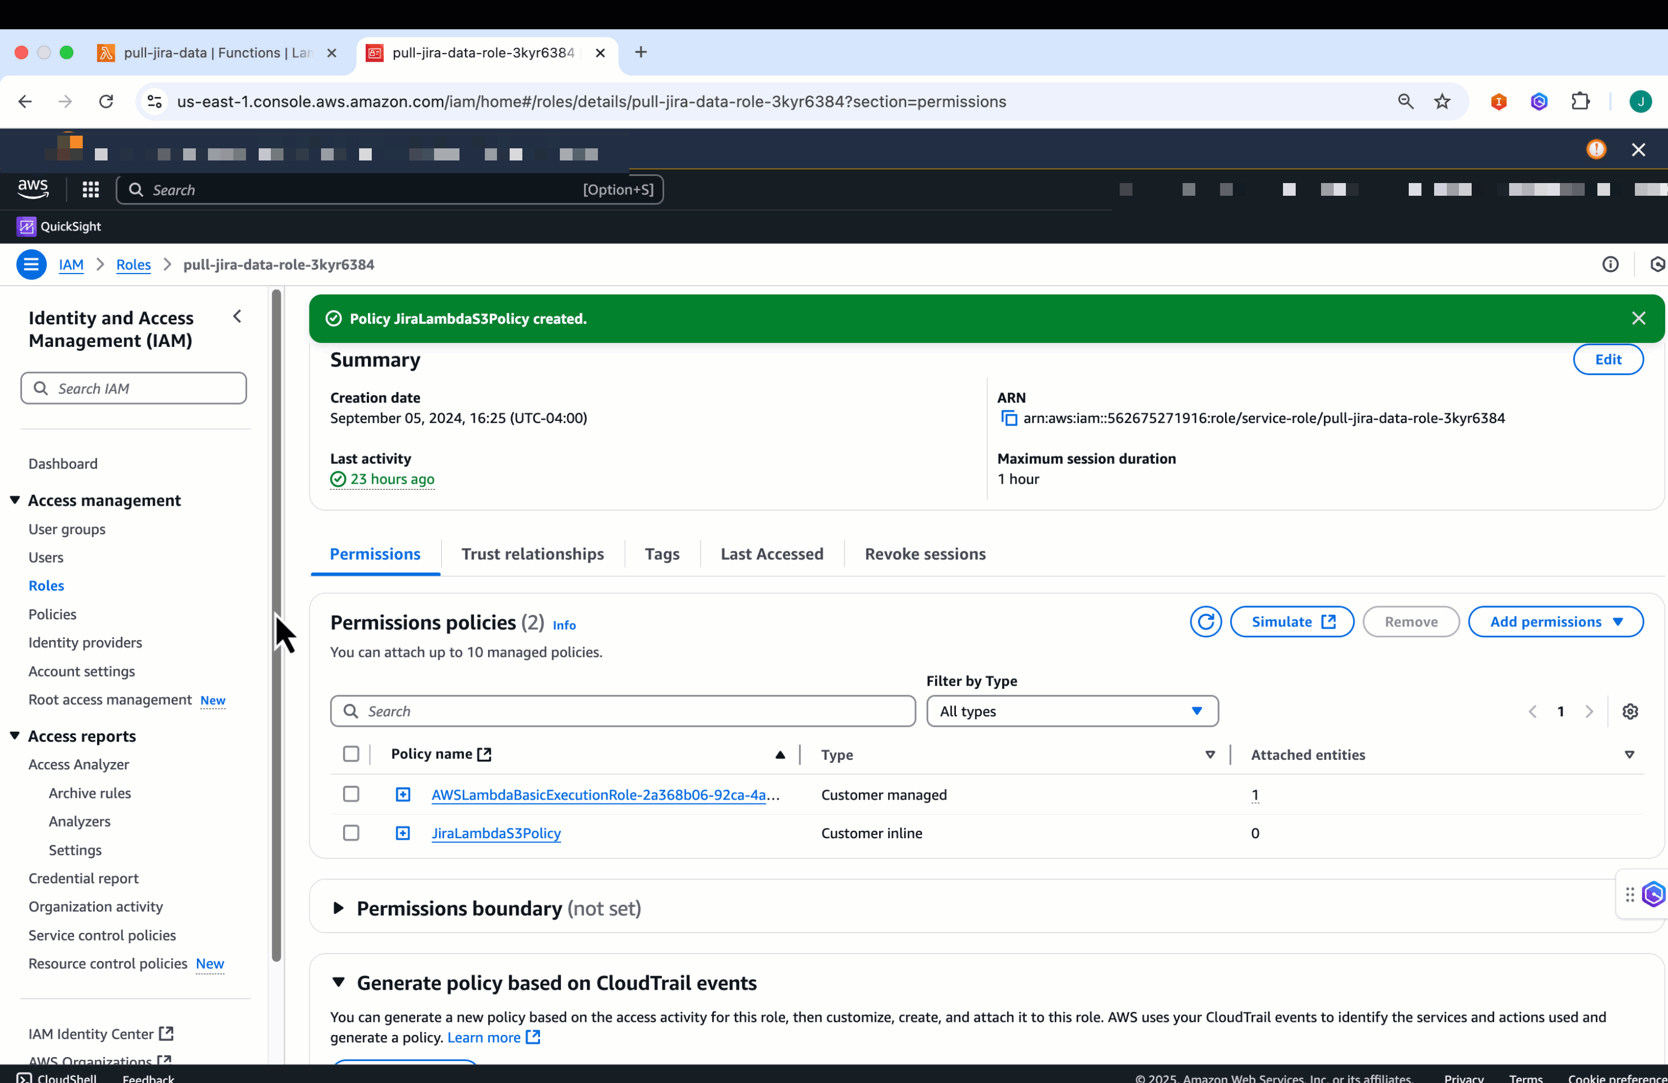The height and width of the screenshot is (1083, 1668).
Task: Bookmark this page with star icon
Action: tap(1442, 101)
